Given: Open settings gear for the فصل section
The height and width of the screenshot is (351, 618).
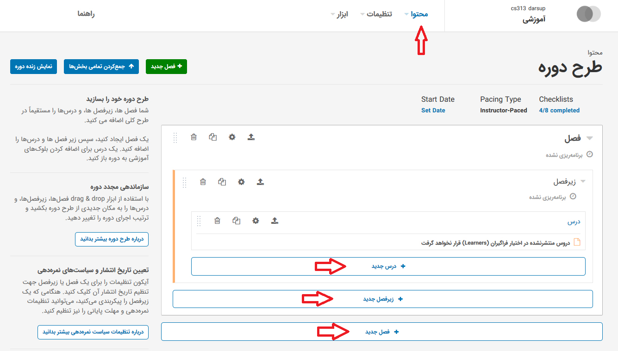Looking at the screenshot, I should (232, 137).
